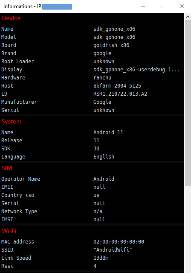Click the Host value abfarm-2004-5125
Image resolution: width=191 pixels, height=273 pixels.
click(x=117, y=86)
